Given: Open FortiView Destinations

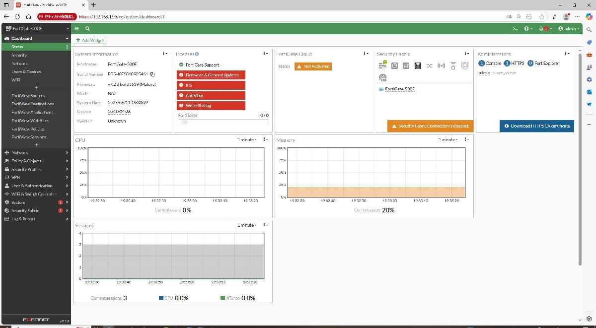Looking at the screenshot, I should pos(36,104).
